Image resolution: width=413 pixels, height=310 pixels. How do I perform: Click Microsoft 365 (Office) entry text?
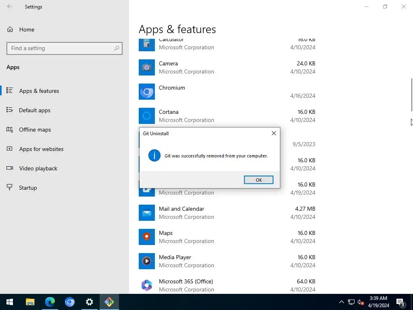pos(186,281)
